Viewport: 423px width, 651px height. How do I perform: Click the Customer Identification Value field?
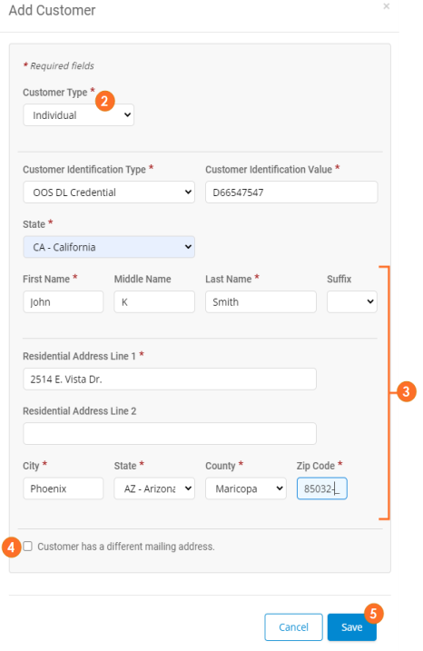[x=291, y=192]
